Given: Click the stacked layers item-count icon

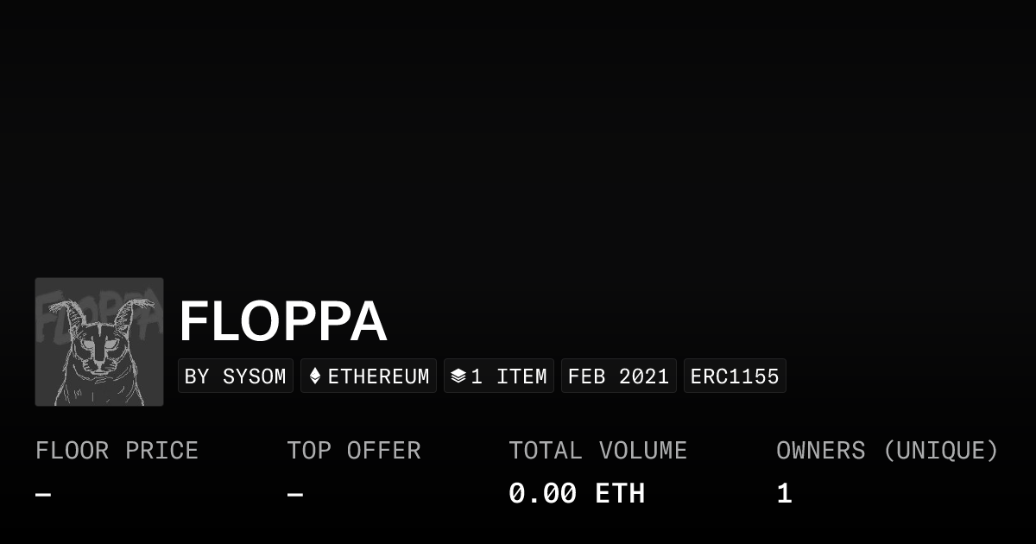Looking at the screenshot, I should (x=458, y=376).
